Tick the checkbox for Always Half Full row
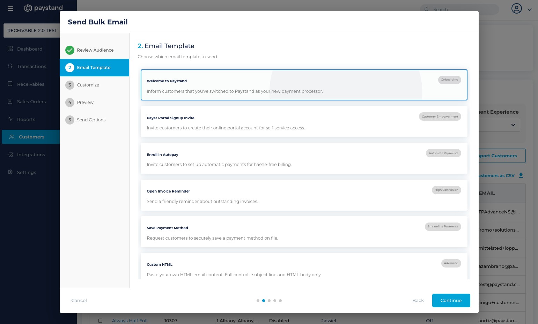Screen dimensions: 538x324 point(101,321)
